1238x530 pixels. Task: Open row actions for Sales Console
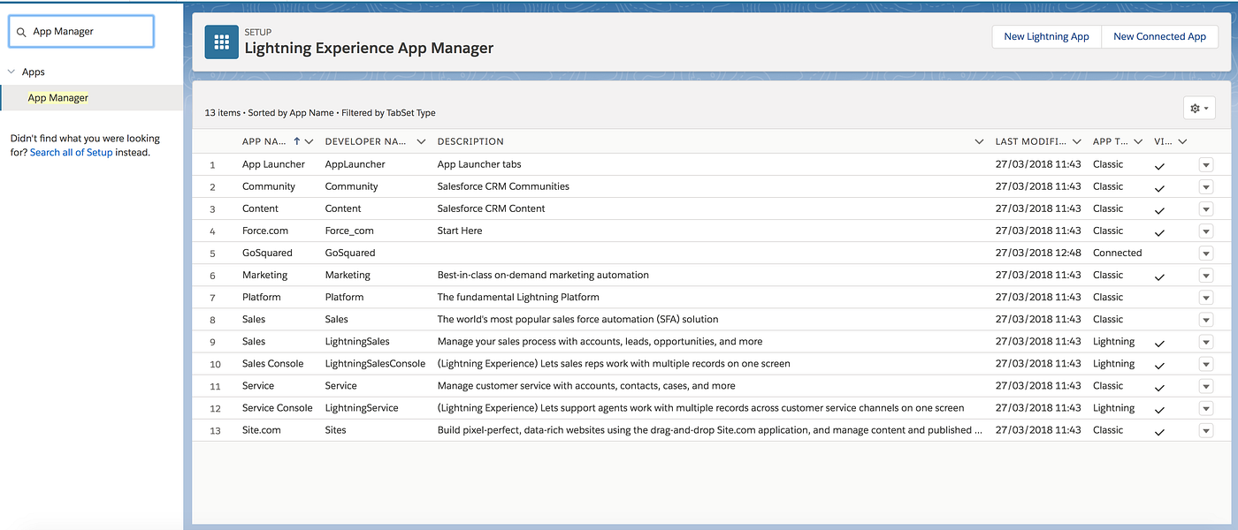tap(1205, 363)
